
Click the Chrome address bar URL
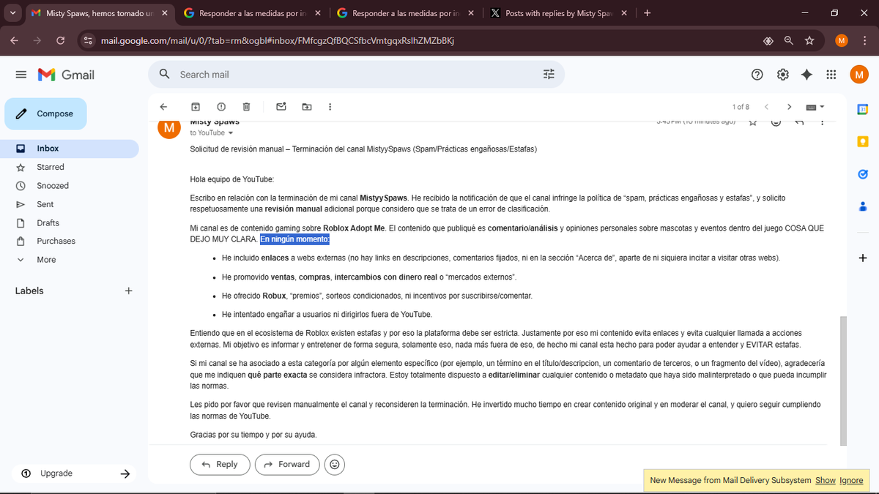(277, 41)
